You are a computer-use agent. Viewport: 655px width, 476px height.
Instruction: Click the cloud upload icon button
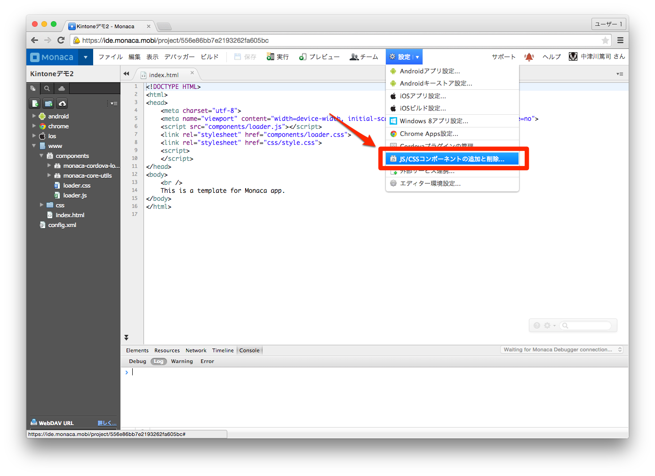click(x=62, y=103)
